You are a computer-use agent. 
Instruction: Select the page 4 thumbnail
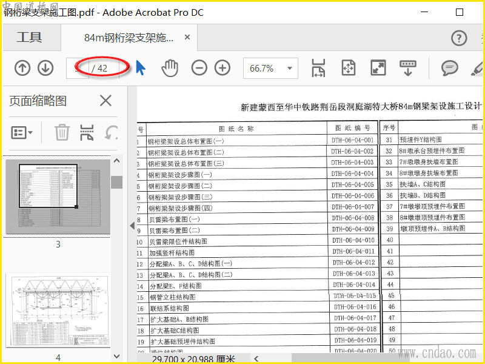(x=58, y=310)
